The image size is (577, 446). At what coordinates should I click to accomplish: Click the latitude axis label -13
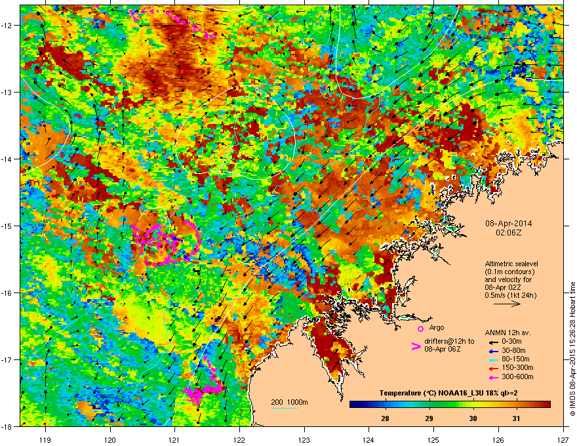(7, 92)
